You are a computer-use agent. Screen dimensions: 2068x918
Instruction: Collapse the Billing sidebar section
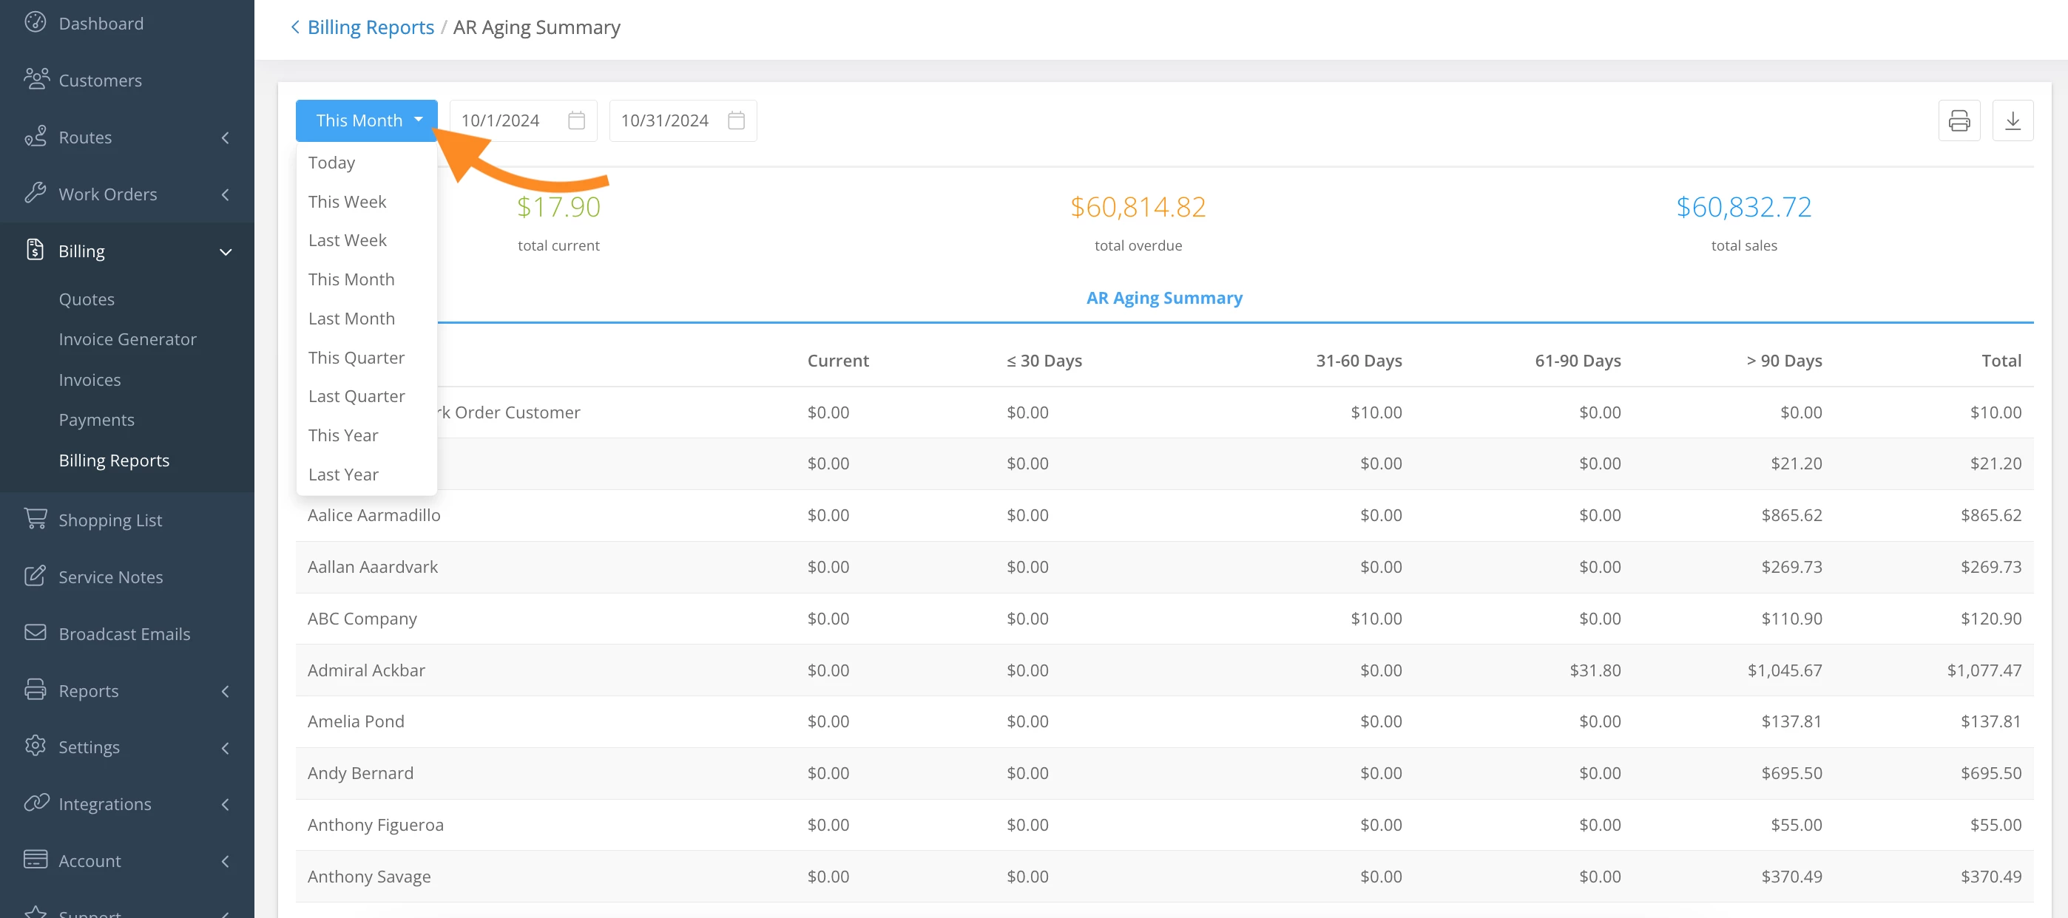226,251
